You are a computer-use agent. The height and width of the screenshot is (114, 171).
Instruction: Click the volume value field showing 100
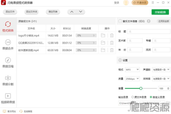(x=162, y=88)
